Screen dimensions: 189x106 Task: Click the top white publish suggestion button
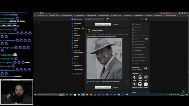[103, 24]
